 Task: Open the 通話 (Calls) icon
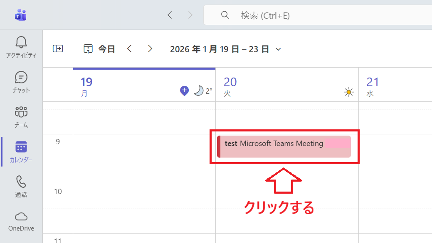21,182
